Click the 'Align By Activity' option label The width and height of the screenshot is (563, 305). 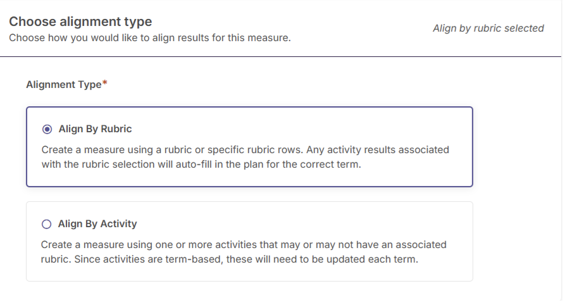pos(97,224)
